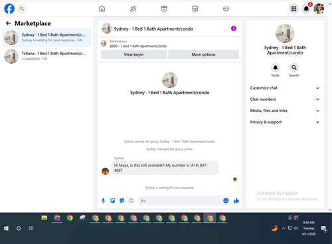
Task: Click Sydney's avatar beside the message
Action: (x=105, y=171)
